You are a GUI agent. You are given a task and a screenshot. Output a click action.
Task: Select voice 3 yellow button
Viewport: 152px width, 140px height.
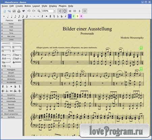pyautogui.click(x=77, y=16)
